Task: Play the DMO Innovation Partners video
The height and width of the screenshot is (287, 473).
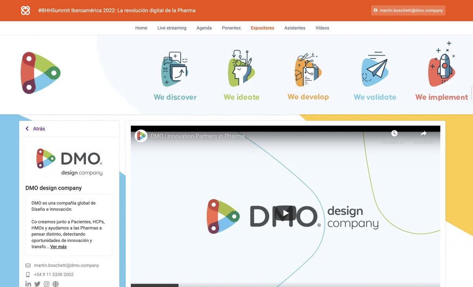Action: pos(285,213)
